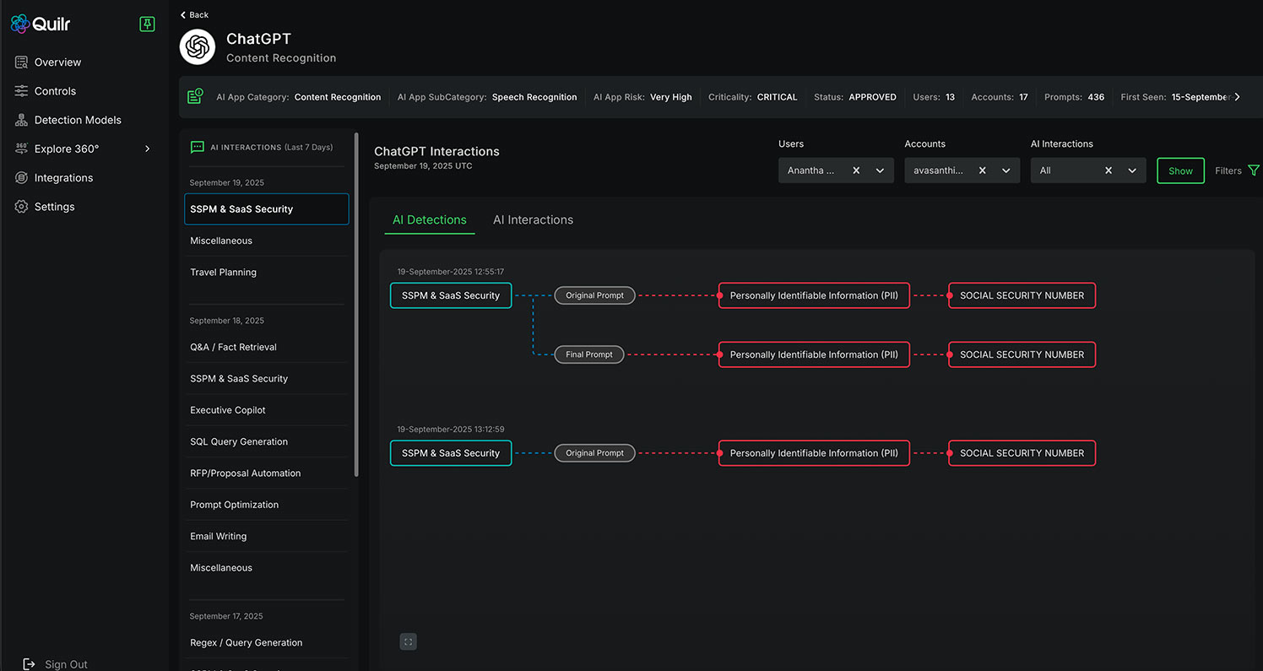Viewport: 1263px width, 671px height.
Task: Click the Social Security Number node at 13:12:59
Action: (x=1022, y=453)
